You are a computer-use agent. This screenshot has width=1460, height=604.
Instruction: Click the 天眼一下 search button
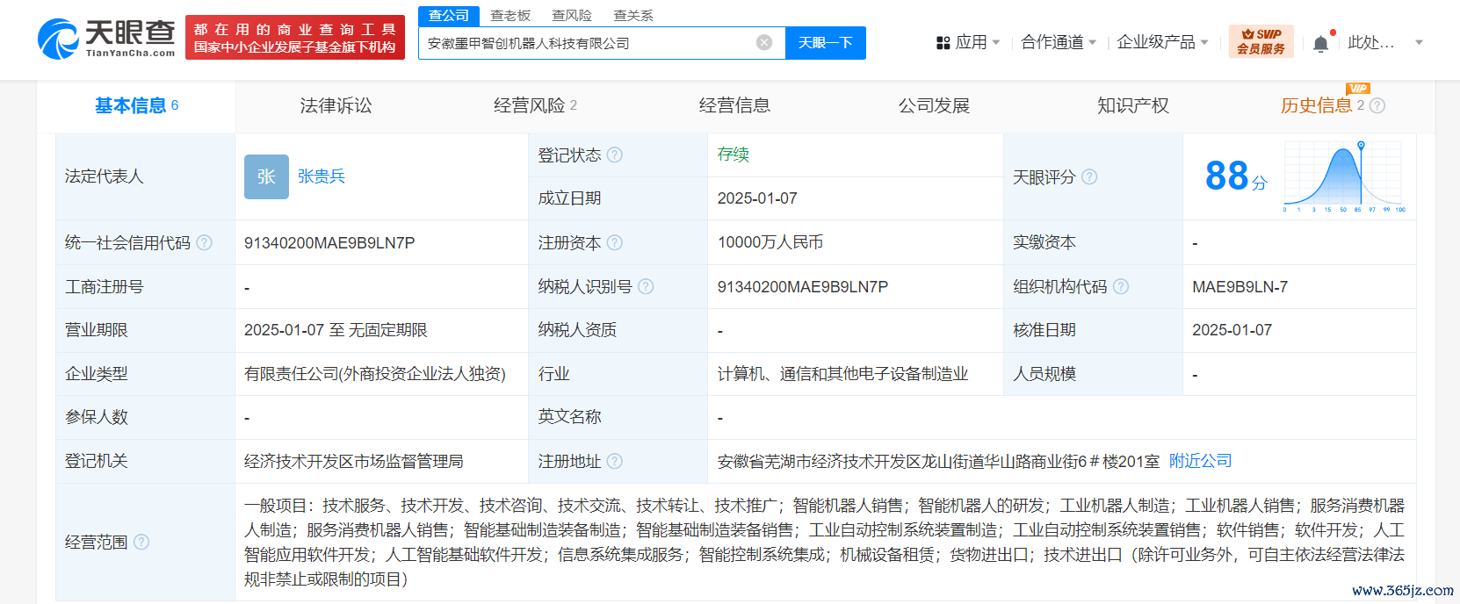coord(826,43)
